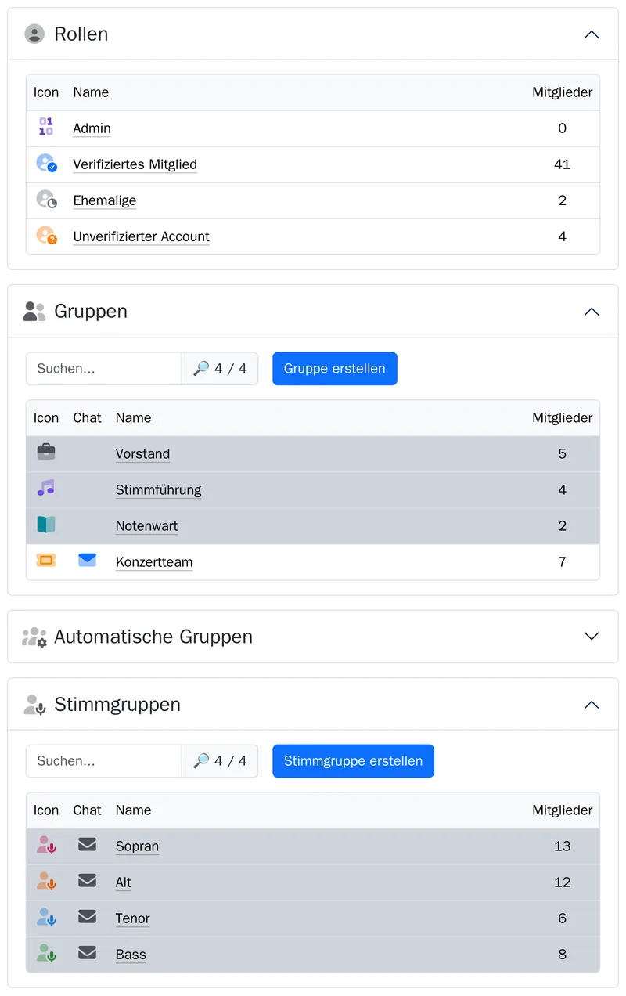The image size is (626, 996).
Task: Click the Stimmgruppen section title
Action: (117, 705)
